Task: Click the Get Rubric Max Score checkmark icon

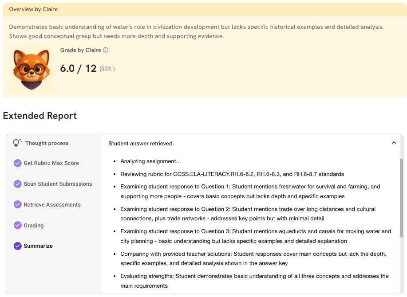Action: click(18, 163)
